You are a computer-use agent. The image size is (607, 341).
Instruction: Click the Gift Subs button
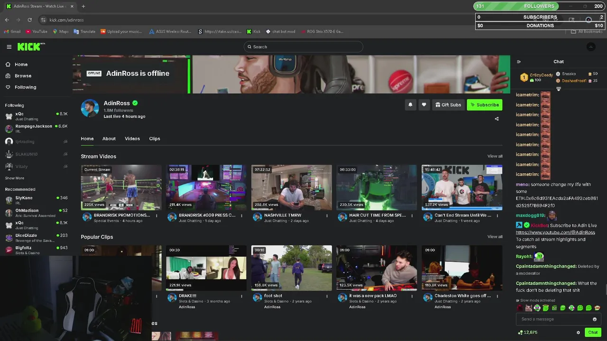(x=448, y=105)
